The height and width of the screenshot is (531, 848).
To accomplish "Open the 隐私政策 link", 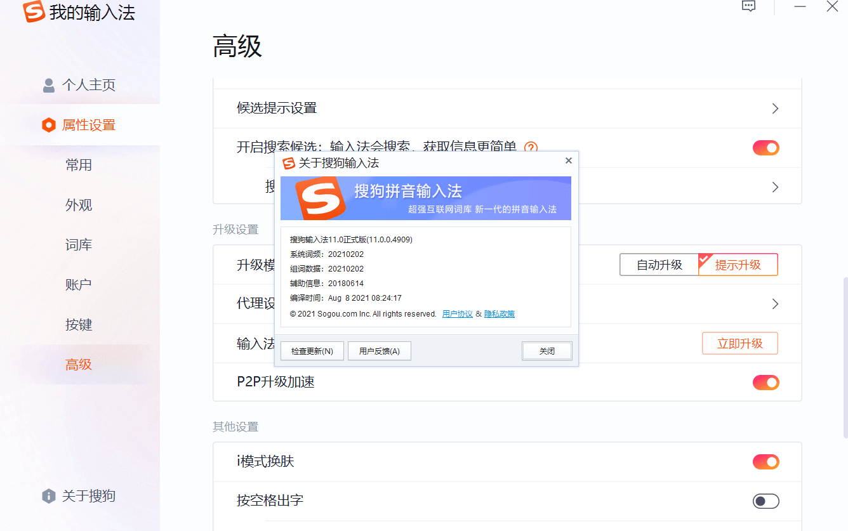I will 500,314.
